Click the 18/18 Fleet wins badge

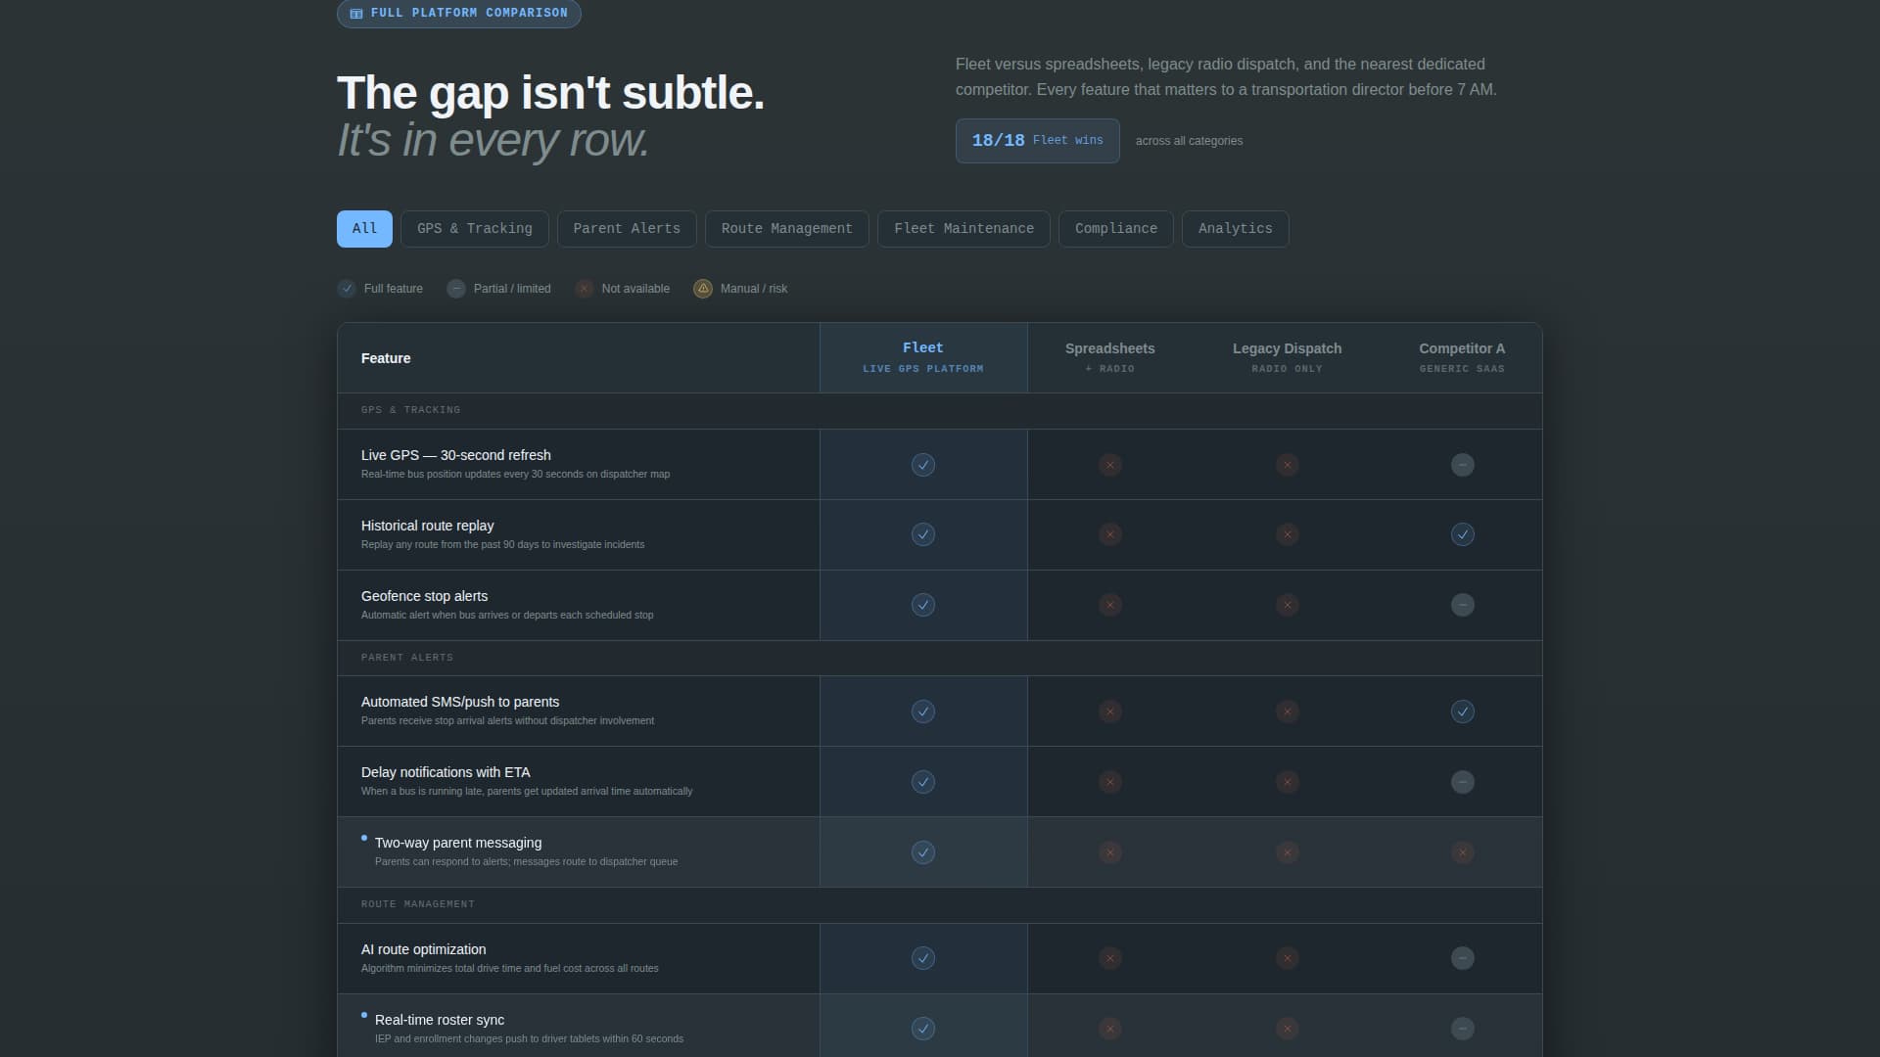(1038, 141)
